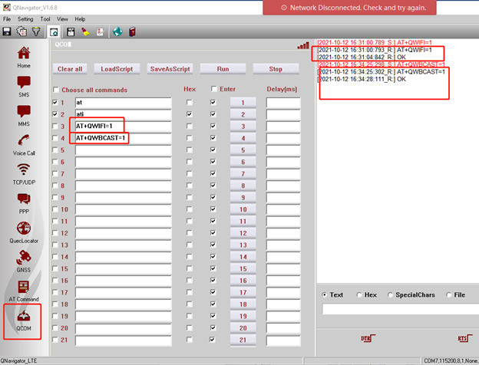Toggle the RTS signal icon
This screenshot has width=479, height=365.
tap(463, 337)
